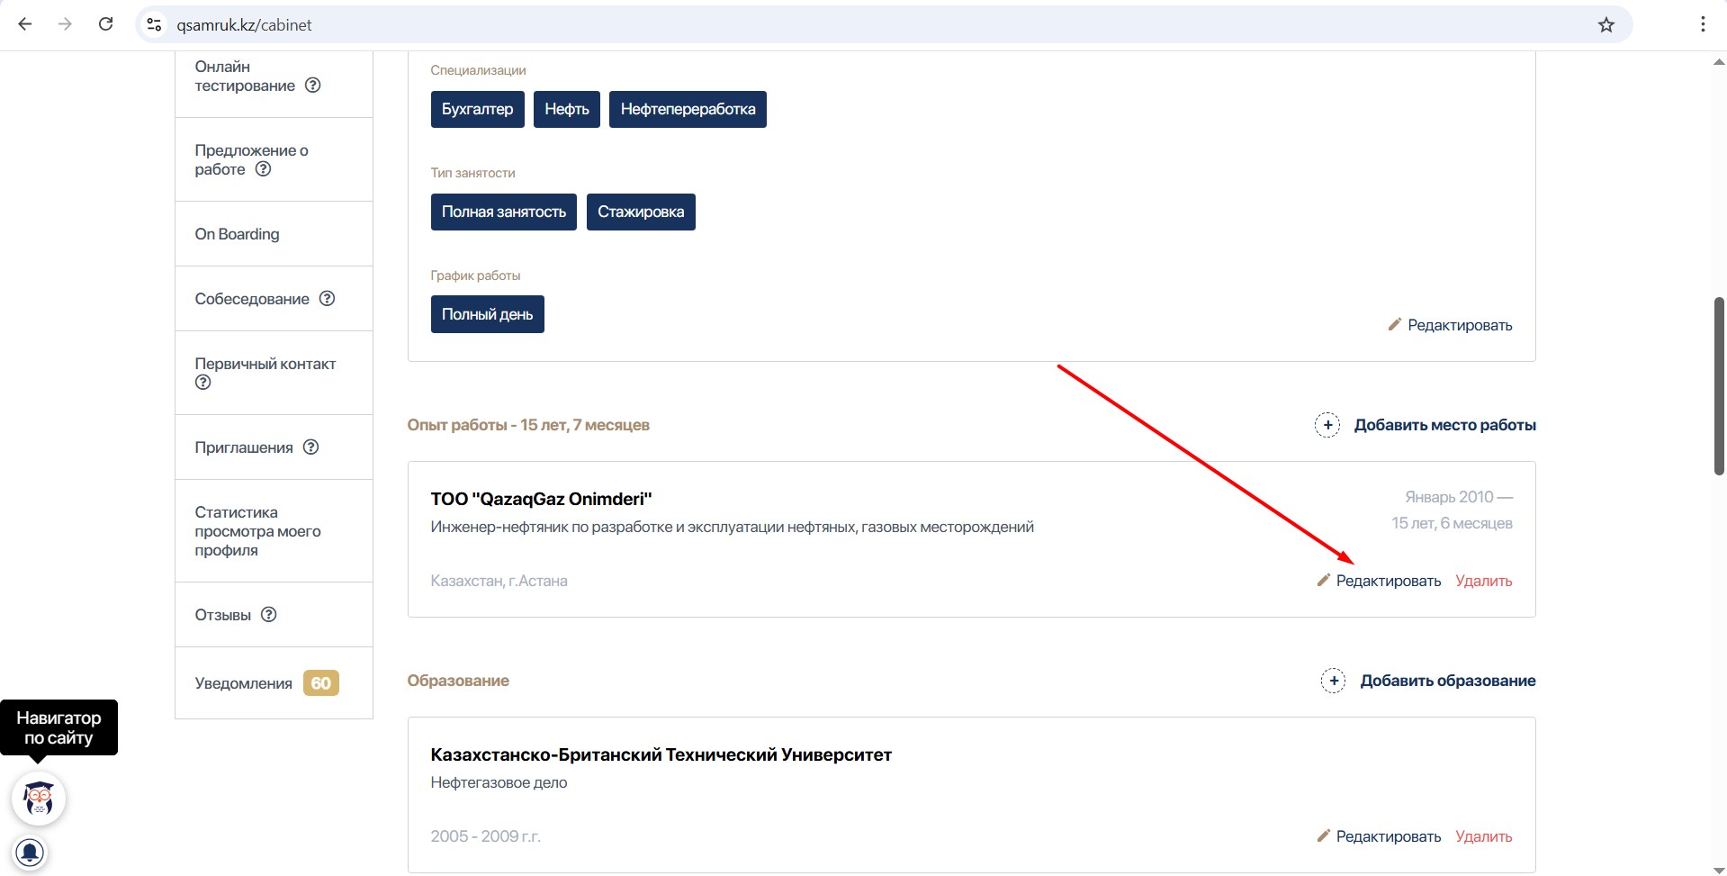
Task: Click the page vertical scrollbar thumb
Action: [1719, 385]
